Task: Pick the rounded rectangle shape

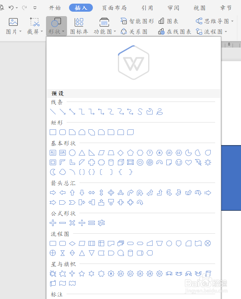Action: click(x=63, y=132)
